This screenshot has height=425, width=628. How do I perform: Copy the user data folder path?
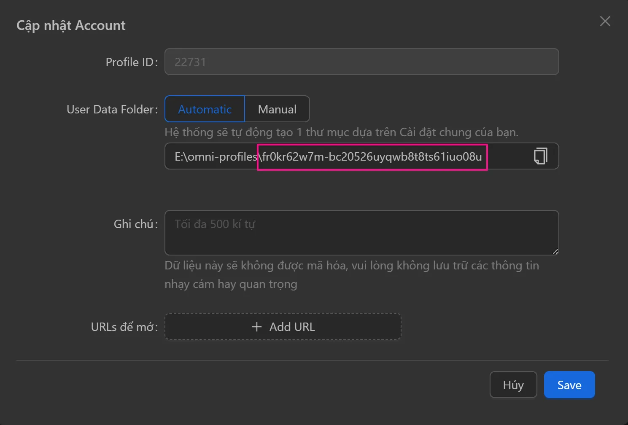coord(540,156)
